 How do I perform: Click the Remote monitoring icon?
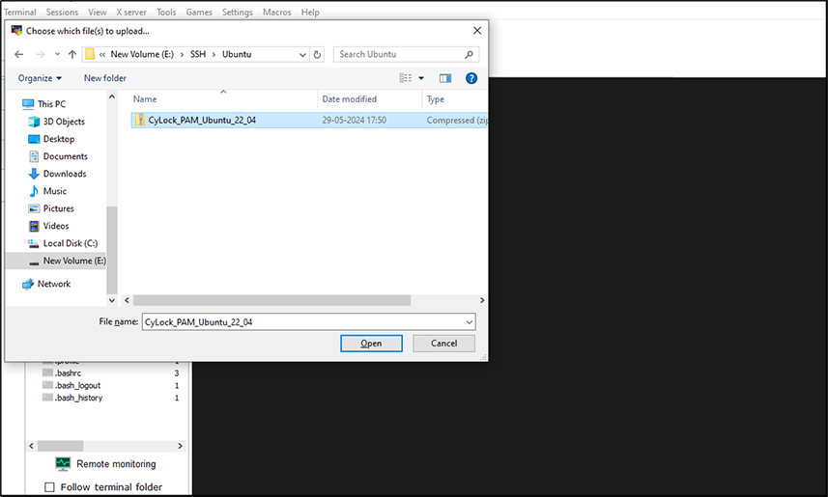point(63,464)
